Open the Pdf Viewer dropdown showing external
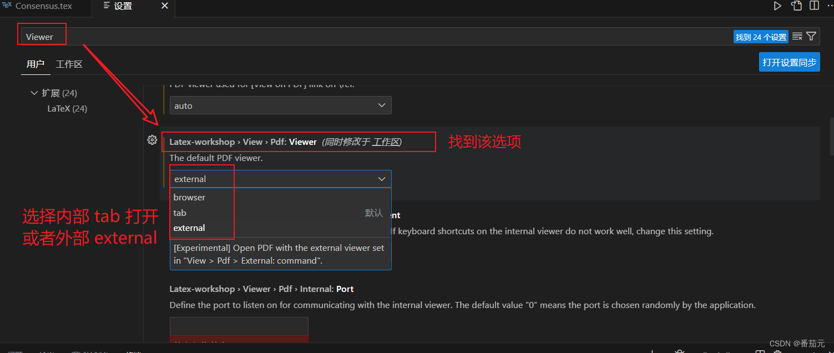Screen dimensions: 834x353 pos(280,179)
